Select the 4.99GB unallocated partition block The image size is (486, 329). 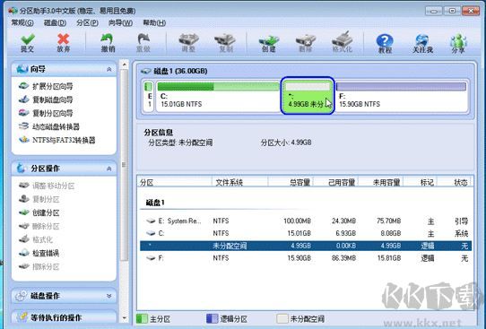pos(308,96)
